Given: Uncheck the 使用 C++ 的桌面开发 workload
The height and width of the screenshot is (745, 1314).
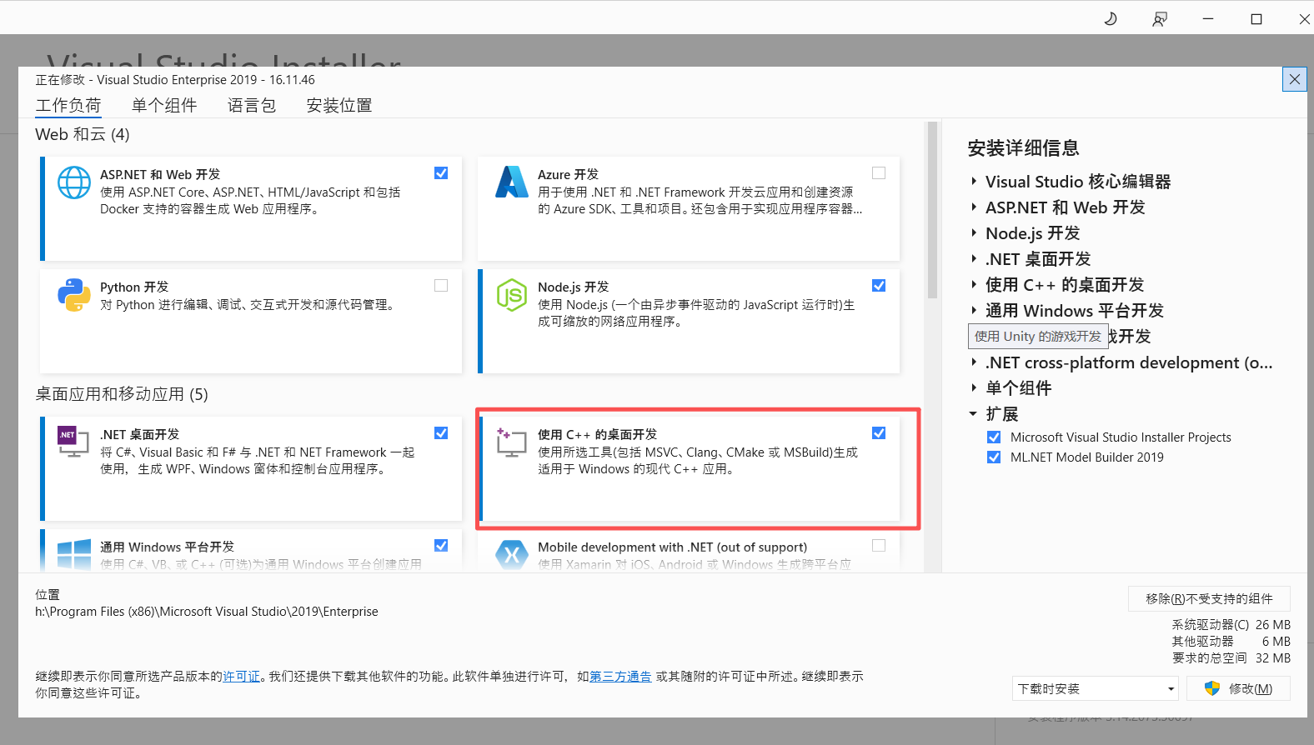Looking at the screenshot, I should pyautogui.click(x=879, y=433).
